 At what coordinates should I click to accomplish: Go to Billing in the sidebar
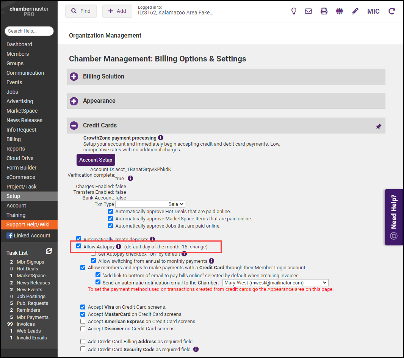[14, 139]
